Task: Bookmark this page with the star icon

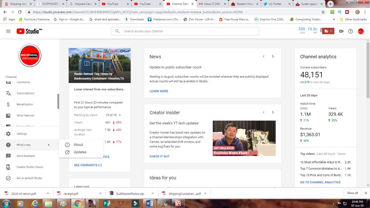Action: [x=323, y=12]
